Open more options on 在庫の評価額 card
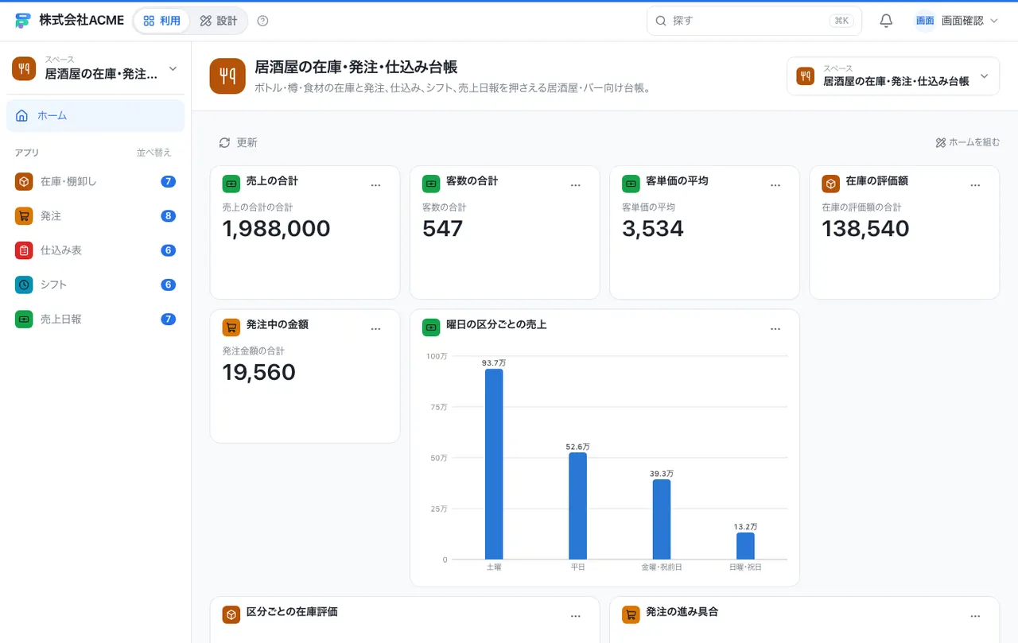1018x643 pixels. click(975, 185)
